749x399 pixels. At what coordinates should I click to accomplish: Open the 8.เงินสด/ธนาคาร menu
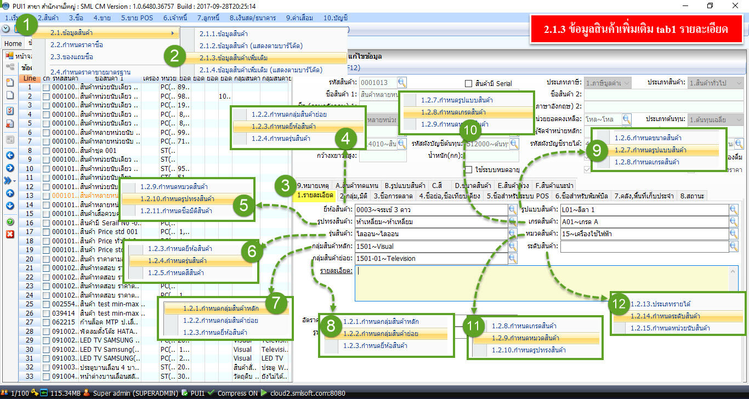[252, 18]
